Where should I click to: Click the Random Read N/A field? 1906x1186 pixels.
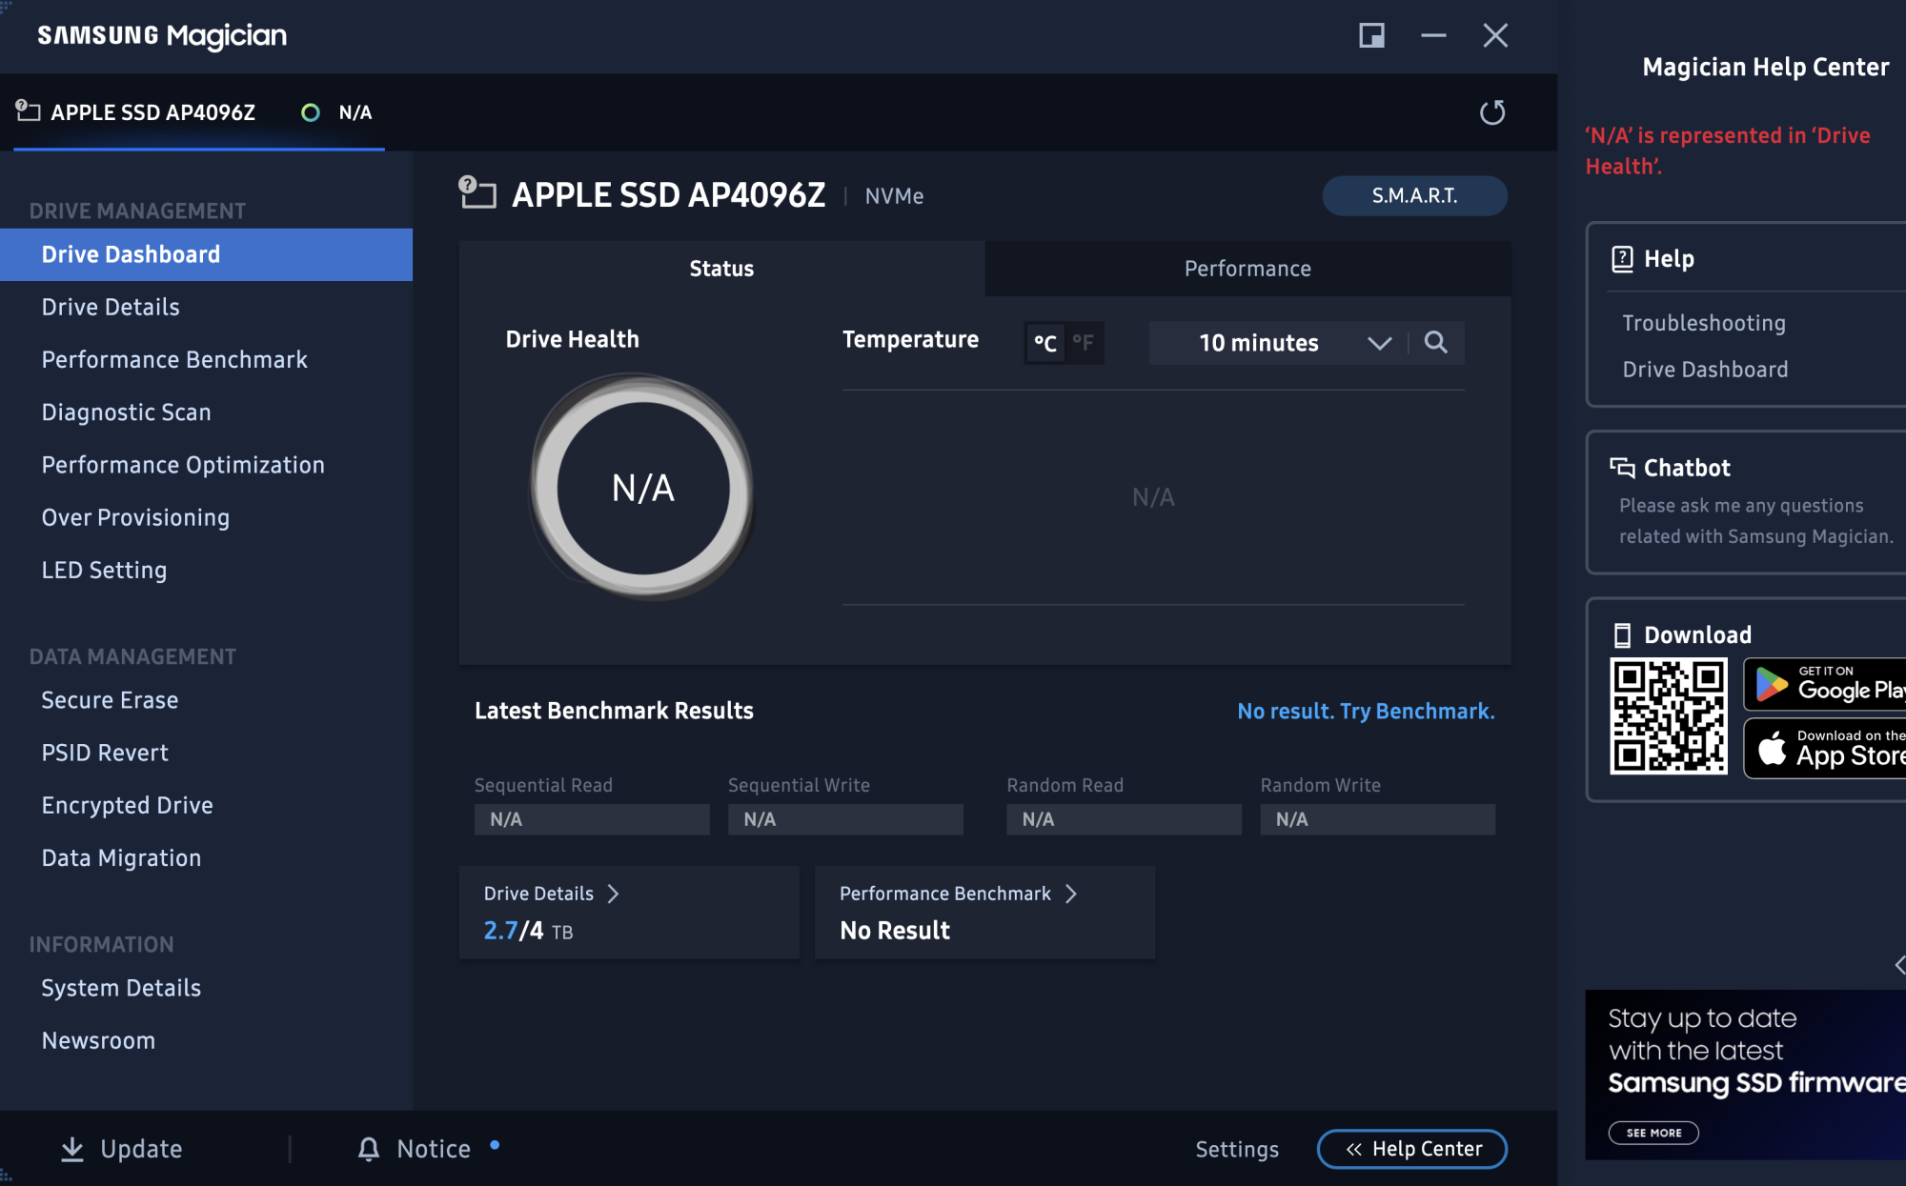(1124, 819)
